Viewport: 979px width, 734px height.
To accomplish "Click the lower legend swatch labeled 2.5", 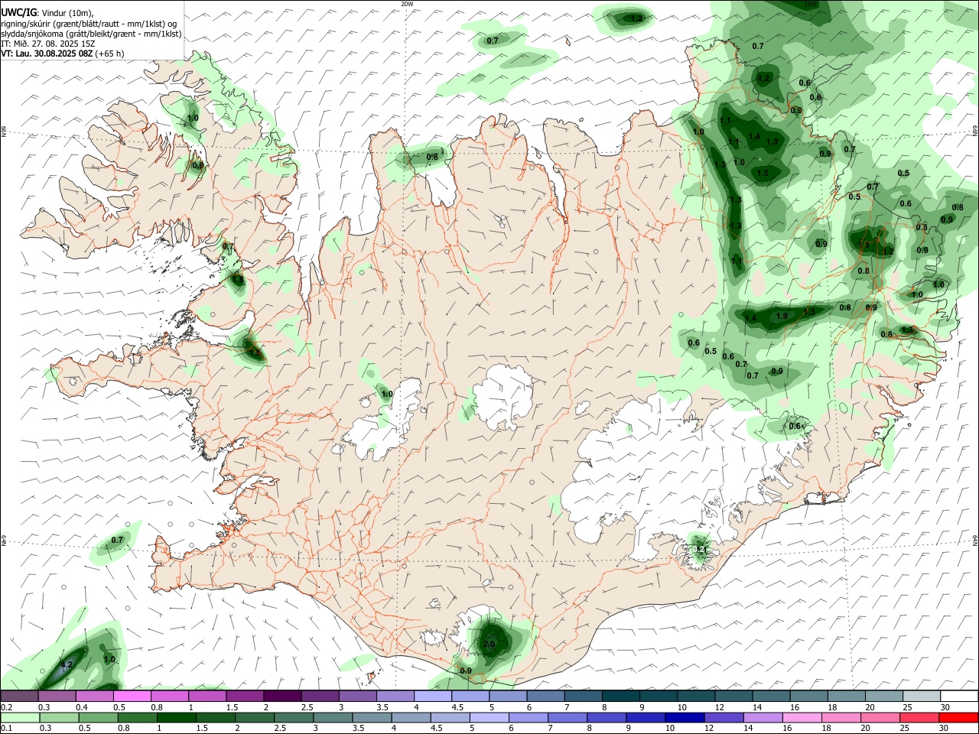I will point(294,718).
